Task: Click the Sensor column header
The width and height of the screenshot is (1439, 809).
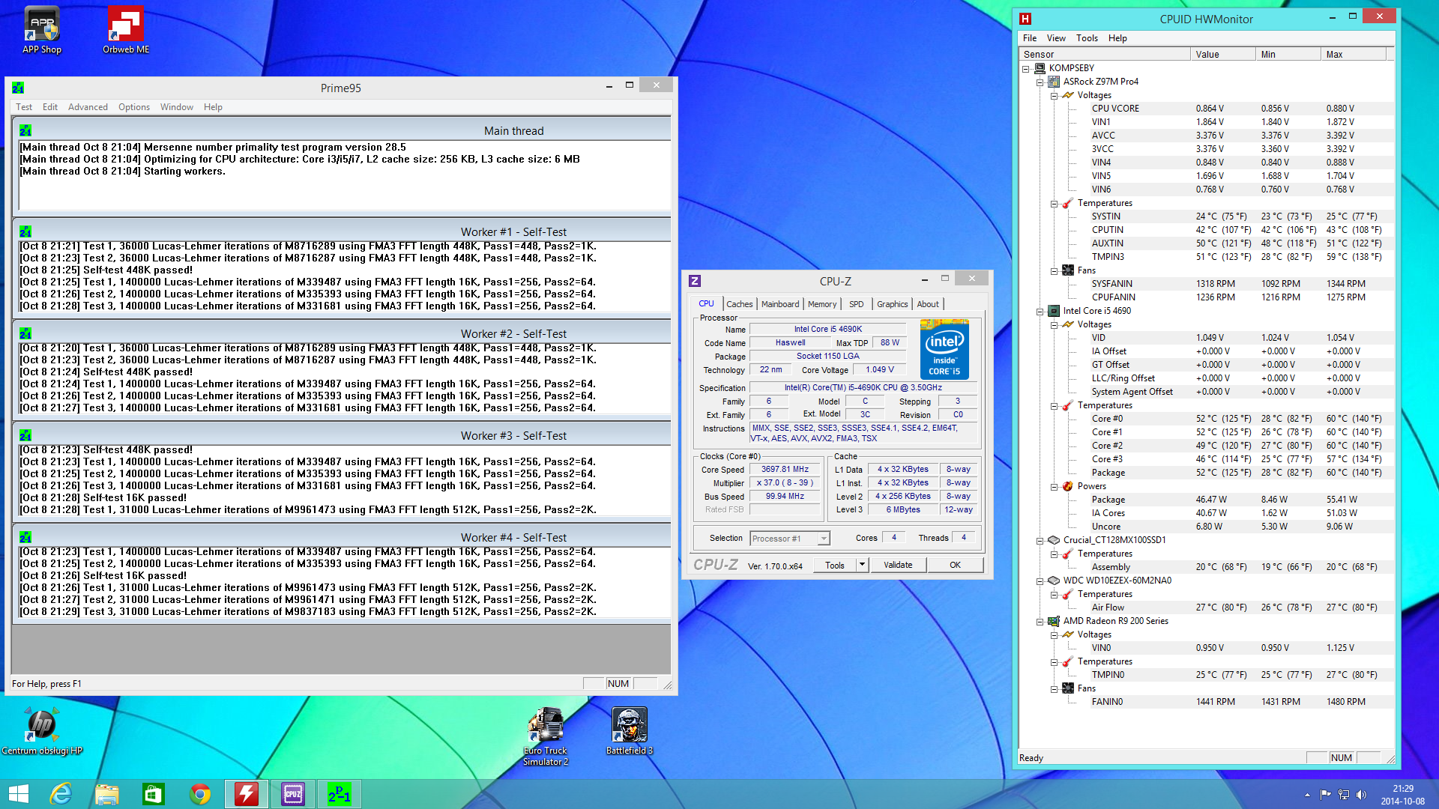Action: (x=1105, y=54)
